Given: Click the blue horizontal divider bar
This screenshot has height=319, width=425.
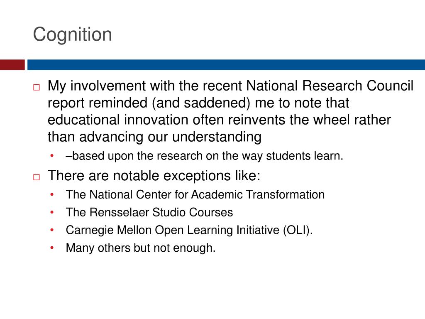Looking at the screenshot, I should pyautogui.click(x=226, y=65).
